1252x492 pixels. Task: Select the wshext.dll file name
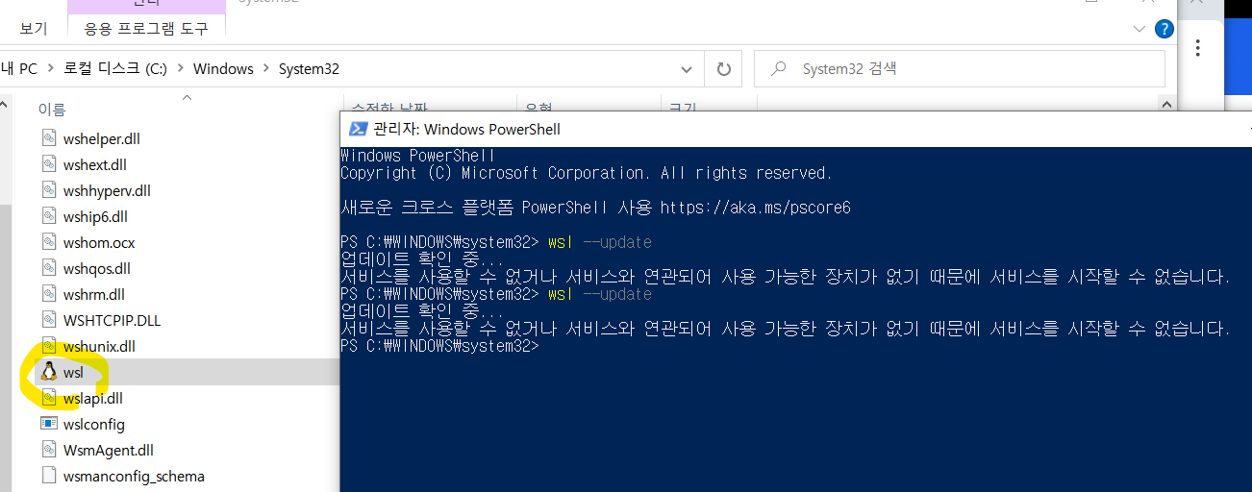[95, 164]
